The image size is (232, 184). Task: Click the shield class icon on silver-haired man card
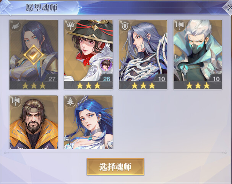click(125, 26)
